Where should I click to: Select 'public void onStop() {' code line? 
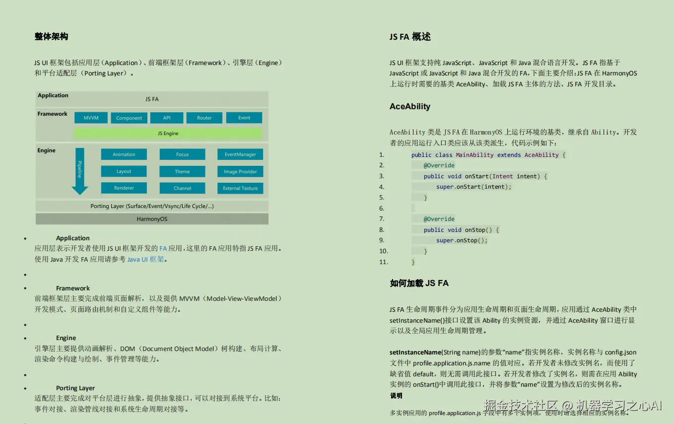pyautogui.click(x=462, y=230)
